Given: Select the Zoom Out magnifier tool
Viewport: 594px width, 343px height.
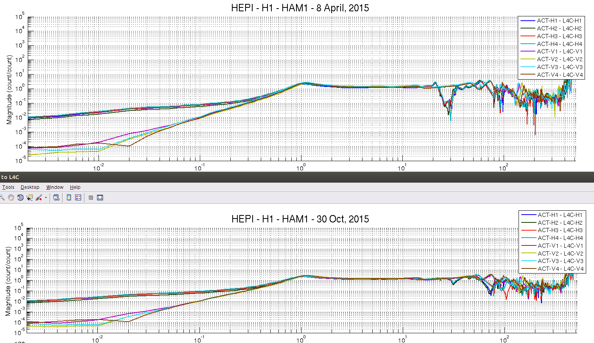Looking at the screenshot, I should (x=2, y=197).
